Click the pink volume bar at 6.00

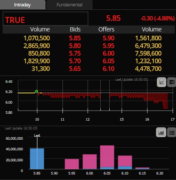click(x=90, y=162)
